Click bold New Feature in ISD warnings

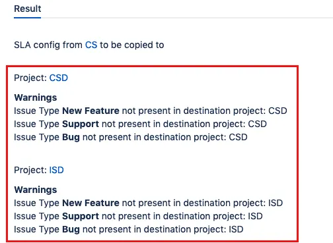click(91, 203)
